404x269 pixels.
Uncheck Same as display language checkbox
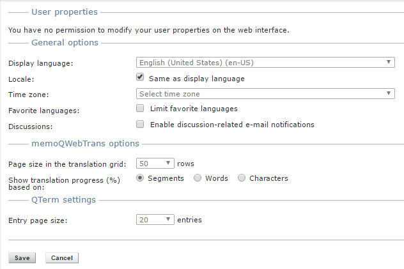click(x=140, y=78)
